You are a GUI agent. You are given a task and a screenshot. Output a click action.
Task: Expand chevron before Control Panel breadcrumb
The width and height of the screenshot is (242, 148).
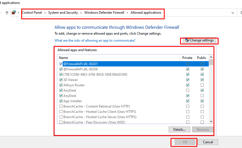[x=18, y=13]
